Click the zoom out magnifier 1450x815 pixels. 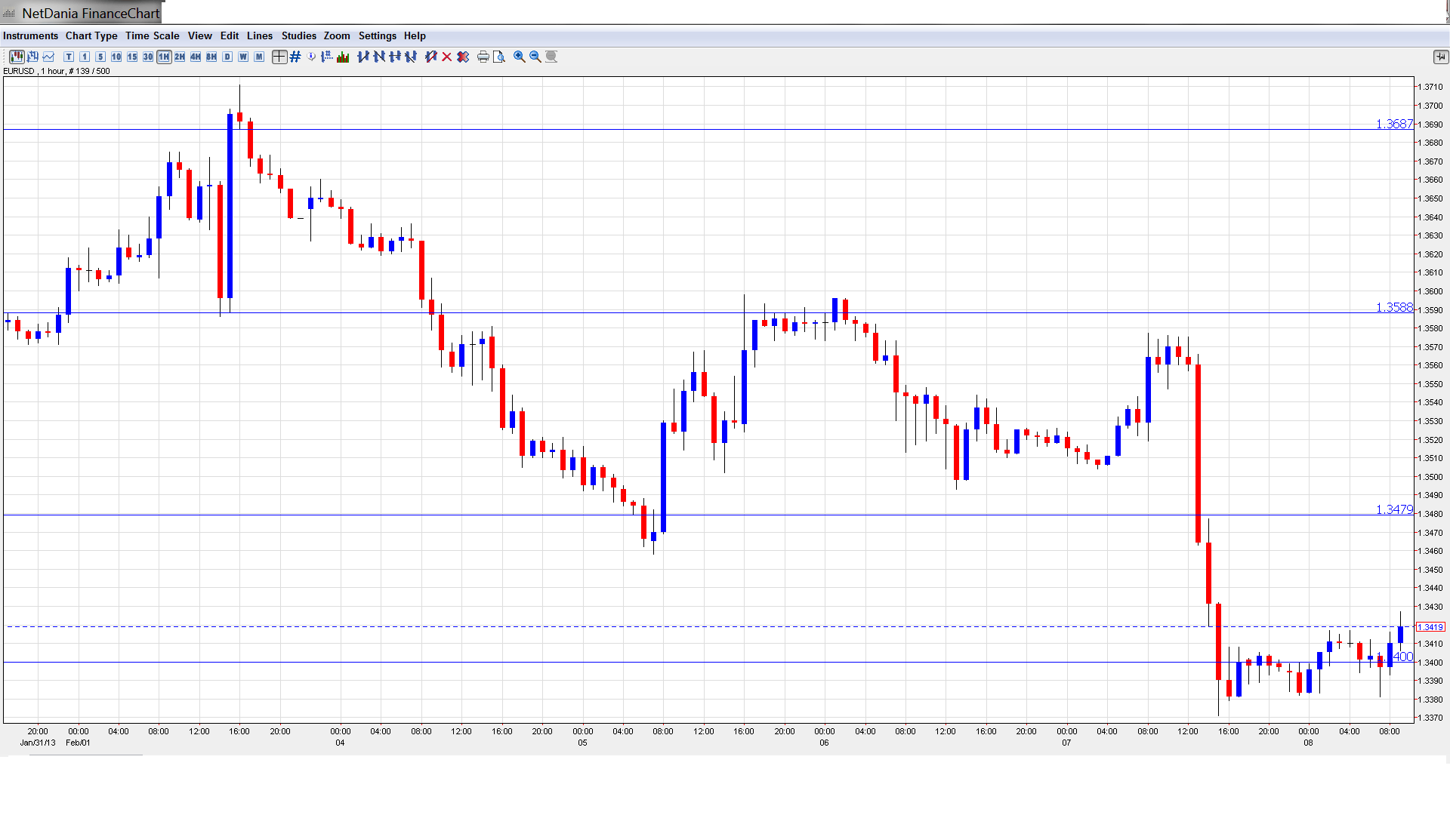pyautogui.click(x=535, y=57)
